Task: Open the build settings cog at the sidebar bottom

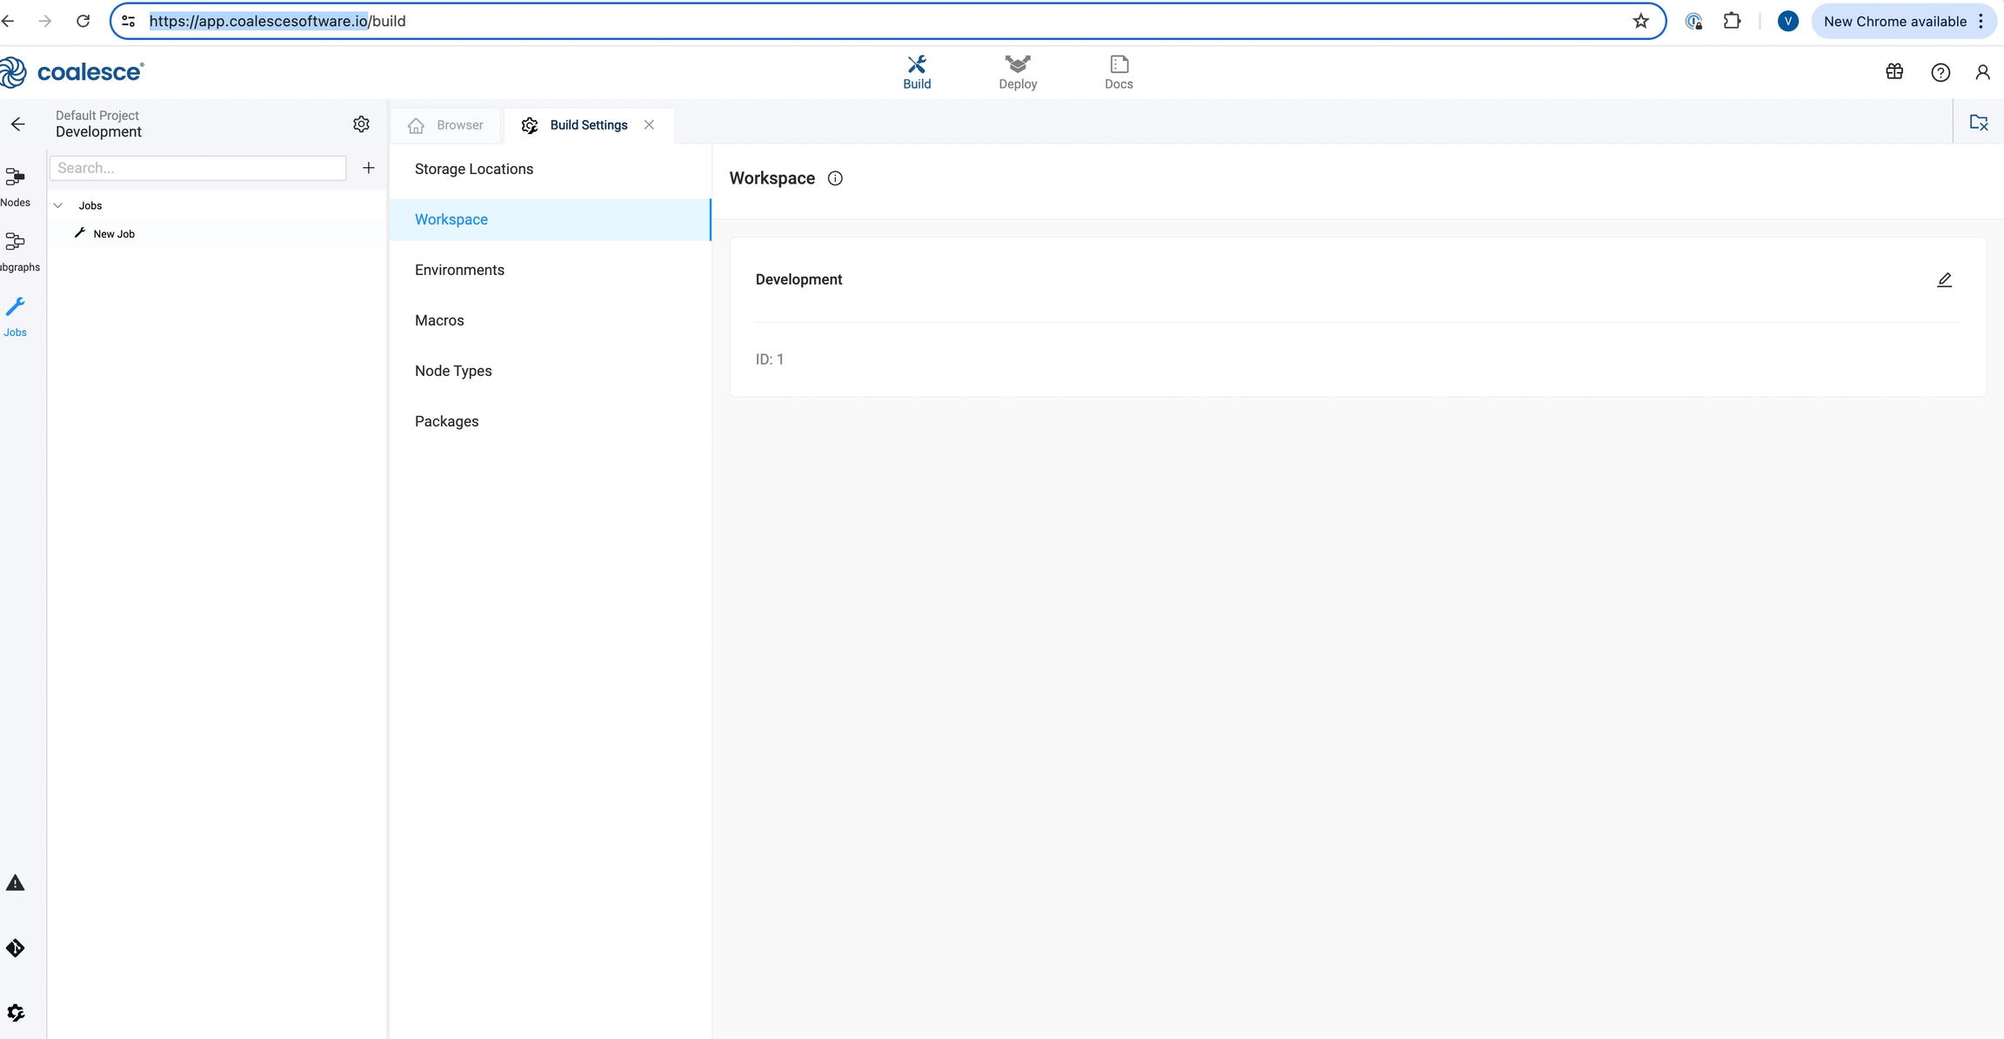Action: pos(16,1012)
